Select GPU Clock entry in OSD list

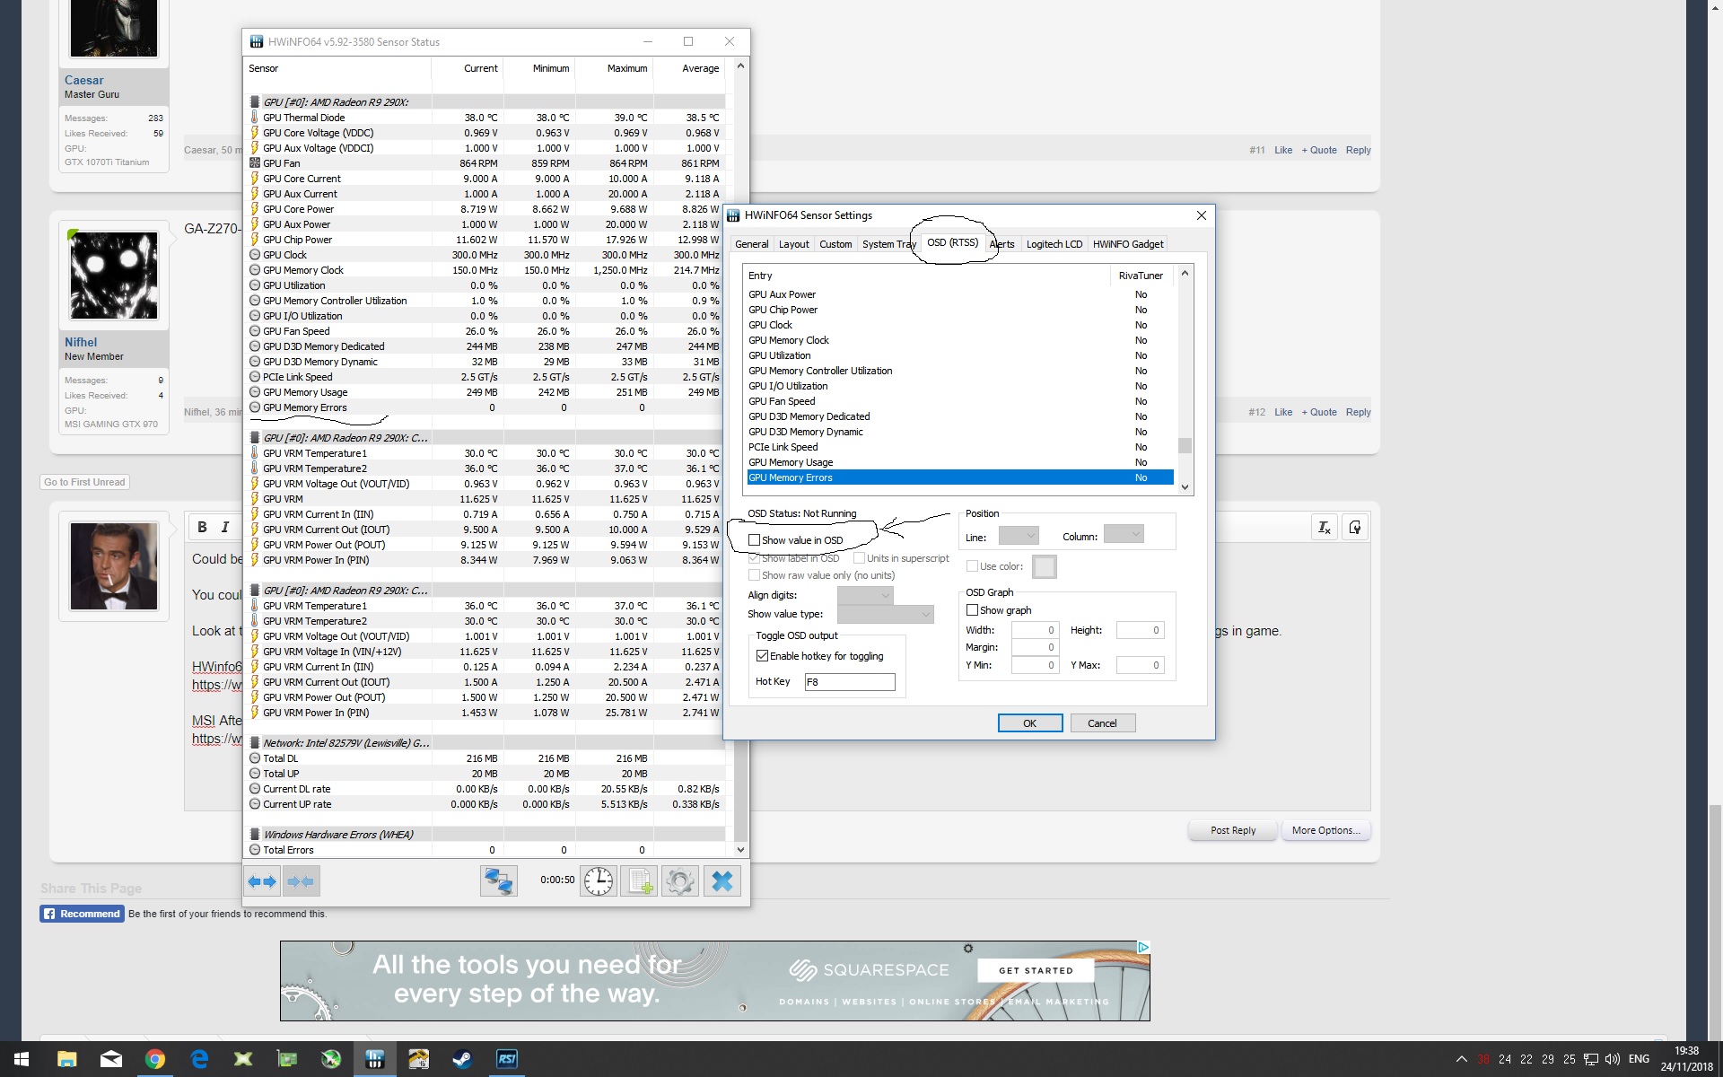[x=959, y=325]
